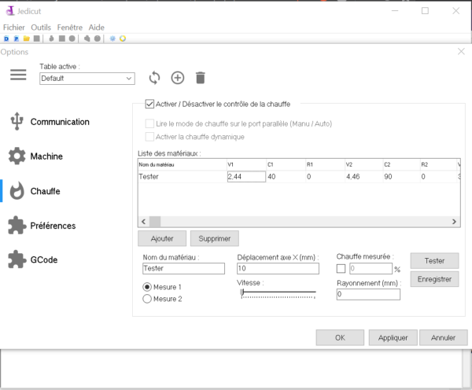Screen dimensions: 472x390
Task: Add a new table with plus icon
Action: pyautogui.click(x=178, y=78)
